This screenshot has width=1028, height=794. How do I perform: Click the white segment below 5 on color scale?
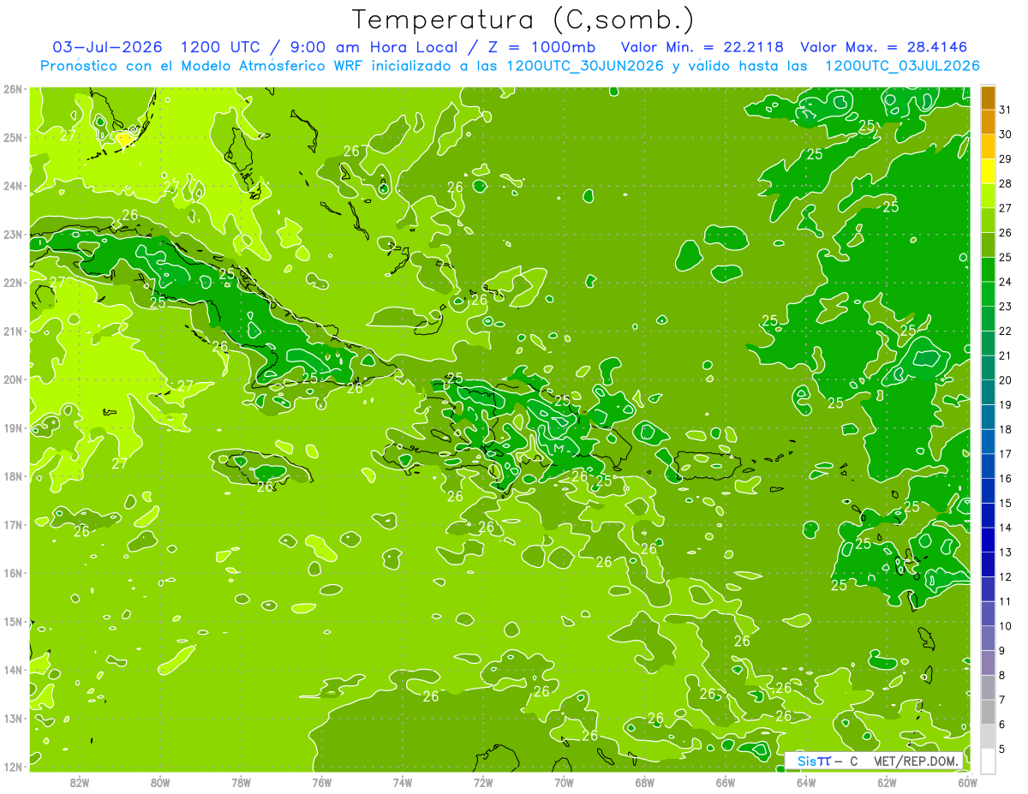[x=988, y=761]
